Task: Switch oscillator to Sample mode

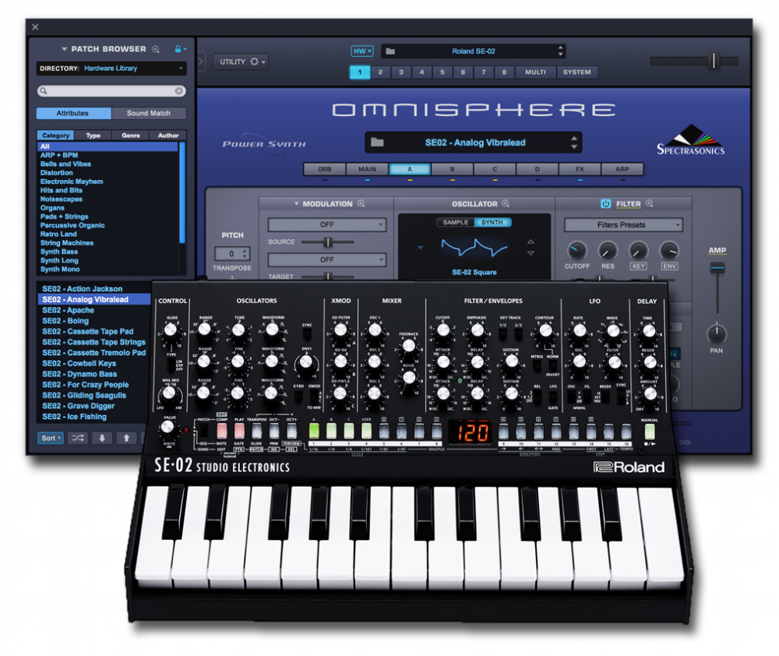Action: point(456,223)
